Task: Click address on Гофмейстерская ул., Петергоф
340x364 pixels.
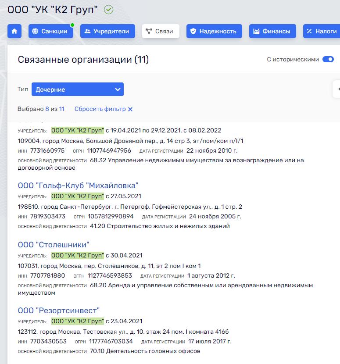Action: pyautogui.click(x=130, y=207)
